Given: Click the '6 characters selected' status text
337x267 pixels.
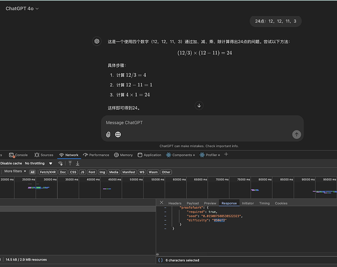Looking at the screenshot, I should [182, 260].
